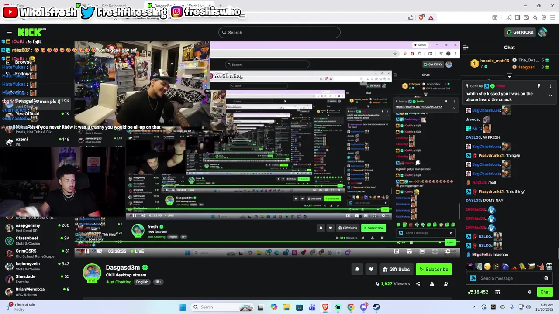Open the chat emote picker smiley
The height and width of the screenshot is (314, 559).
pos(546,278)
